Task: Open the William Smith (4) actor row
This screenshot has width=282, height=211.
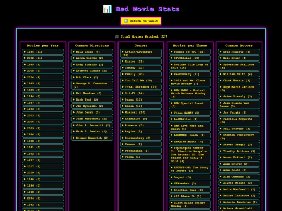Action: pyautogui.click(x=239, y=74)
